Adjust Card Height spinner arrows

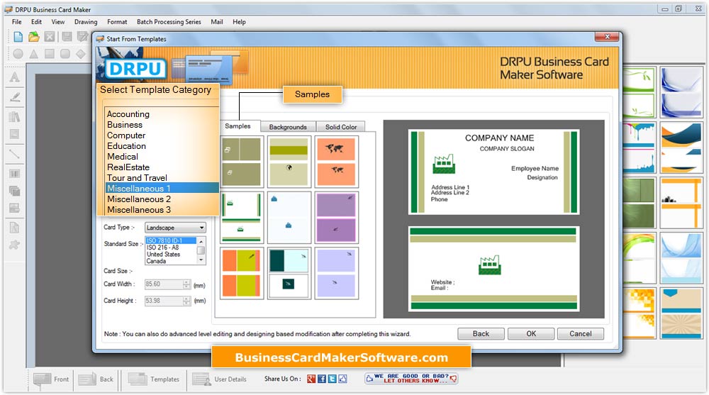click(186, 301)
